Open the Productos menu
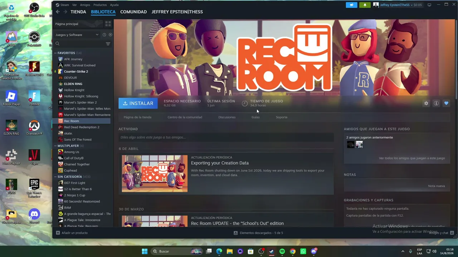Viewport: 458px width, 257px height. point(100,5)
